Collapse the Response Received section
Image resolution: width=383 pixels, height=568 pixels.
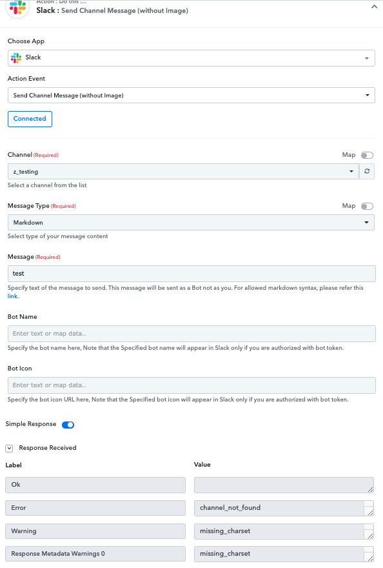point(10,449)
